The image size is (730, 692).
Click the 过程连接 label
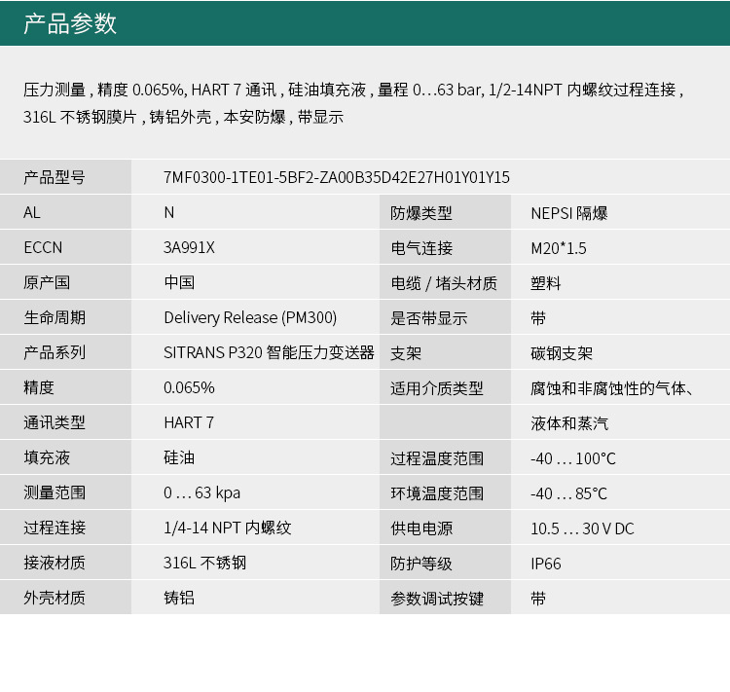55,528
